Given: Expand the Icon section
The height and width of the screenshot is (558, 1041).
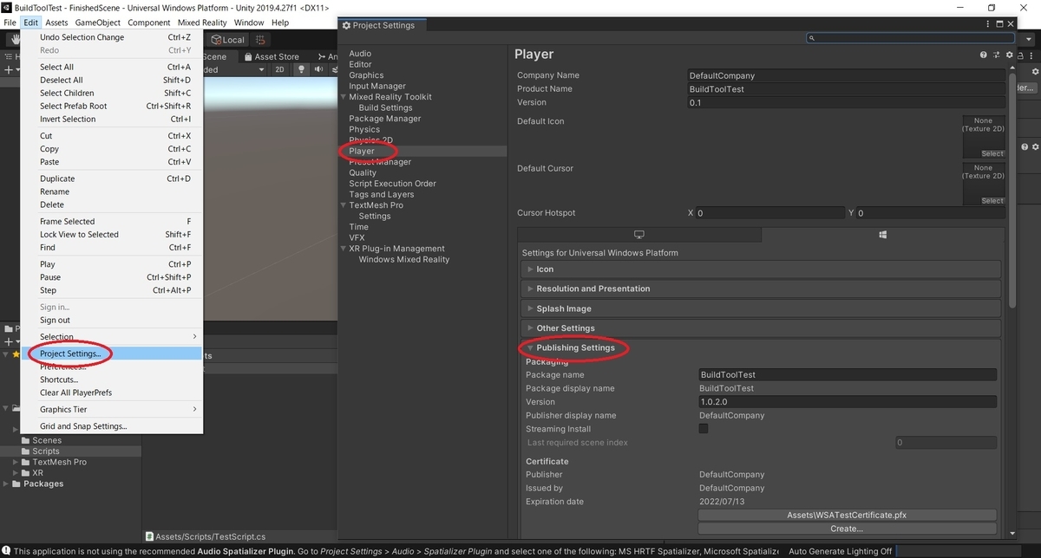Looking at the screenshot, I should [x=761, y=269].
